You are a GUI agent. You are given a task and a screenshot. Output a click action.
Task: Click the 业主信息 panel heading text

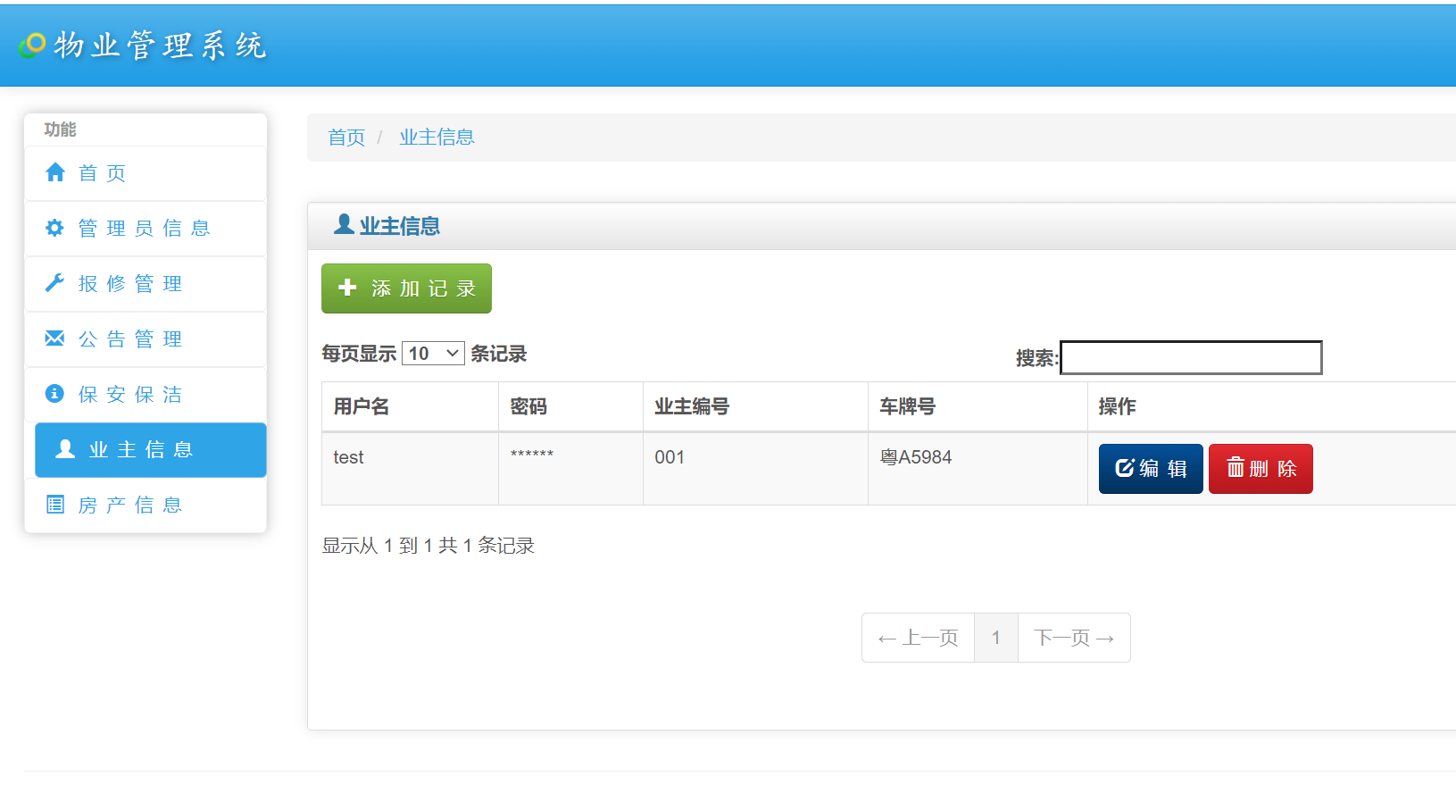400,226
